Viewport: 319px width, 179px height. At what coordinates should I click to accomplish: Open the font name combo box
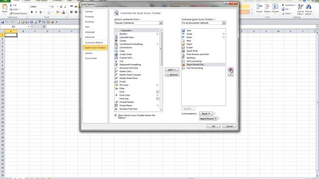pos(40,6)
